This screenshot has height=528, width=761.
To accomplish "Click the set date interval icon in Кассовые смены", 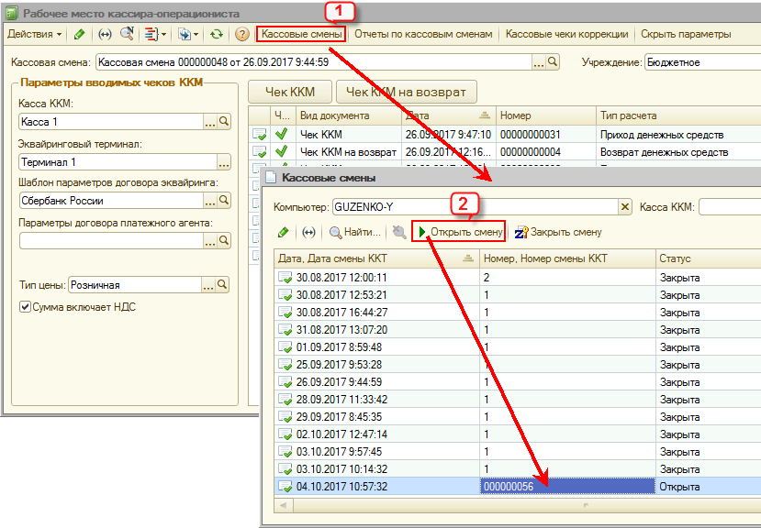I will coord(308,233).
